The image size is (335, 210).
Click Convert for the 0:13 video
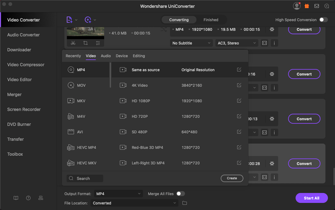click(304, 119)
